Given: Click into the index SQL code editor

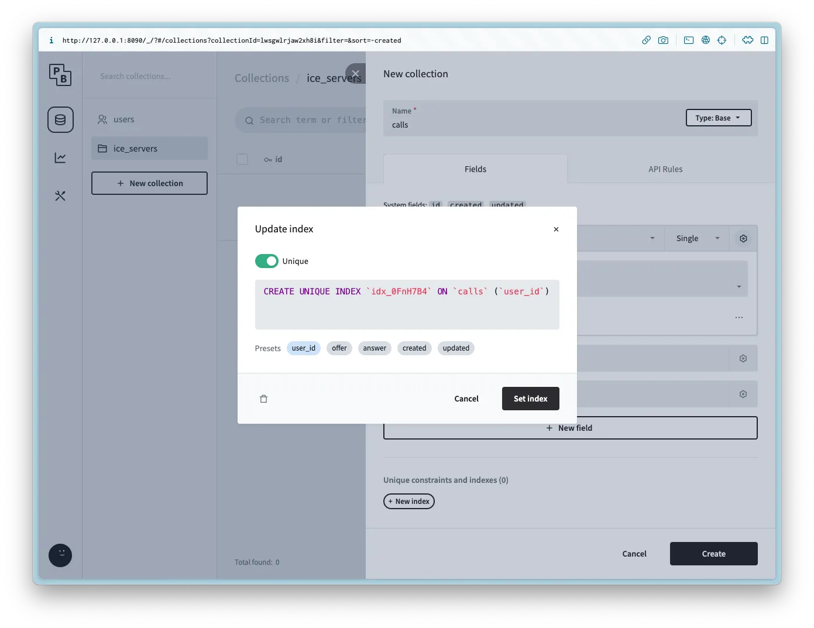Looking at the screenshot, I should [407, 310].
